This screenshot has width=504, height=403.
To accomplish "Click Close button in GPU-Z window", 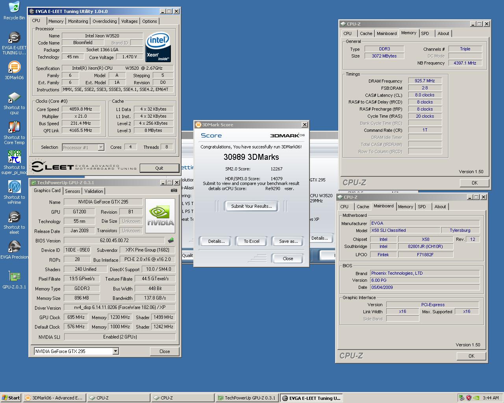I will point(165,351).
